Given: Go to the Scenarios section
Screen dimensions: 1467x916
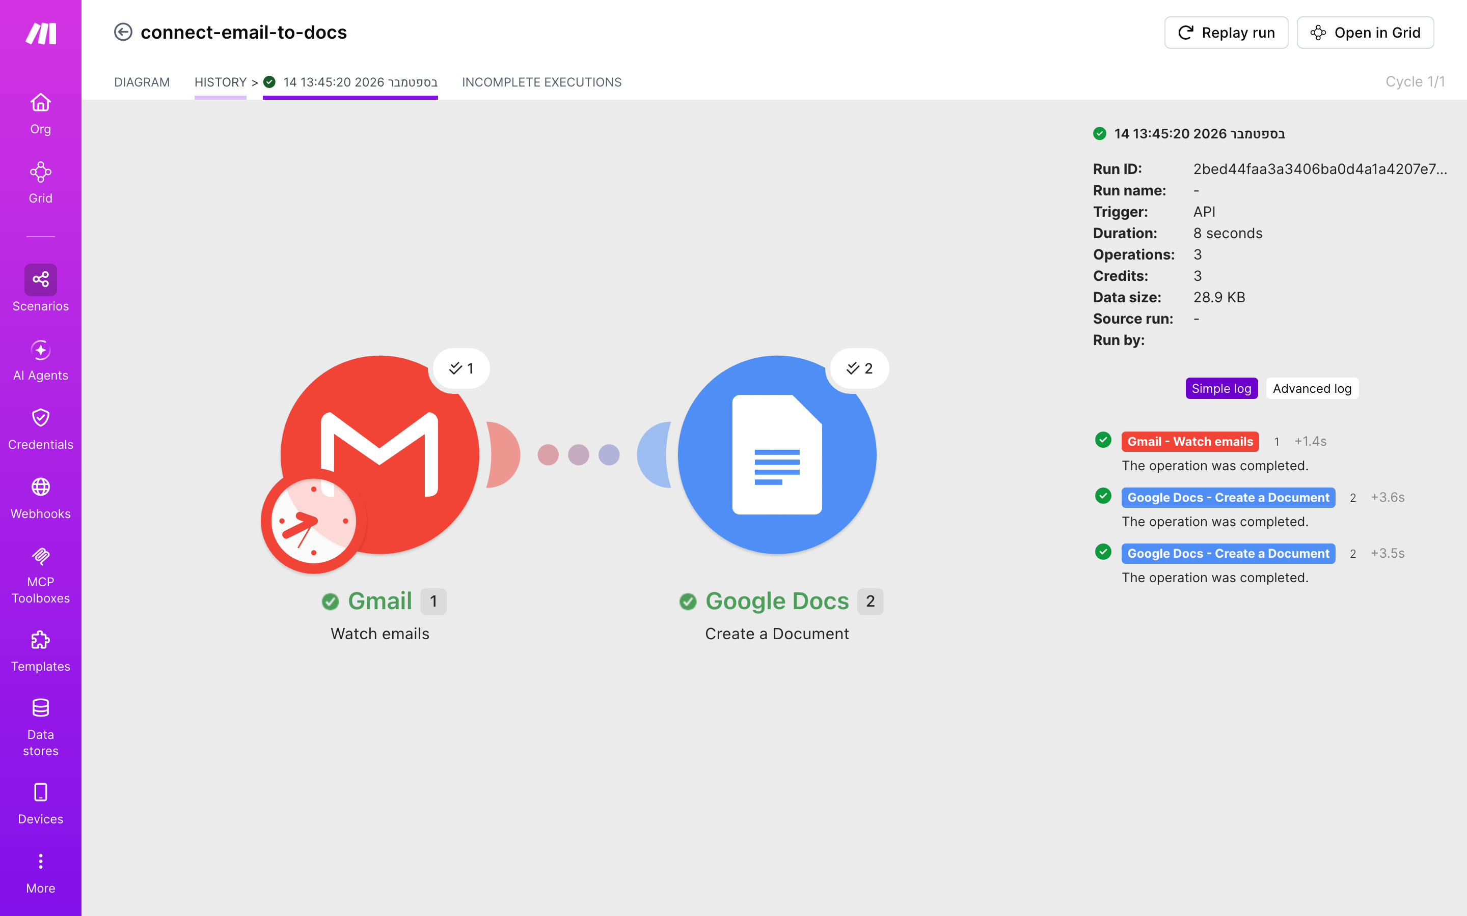Looking at the screenshot, I should point(41,289).
